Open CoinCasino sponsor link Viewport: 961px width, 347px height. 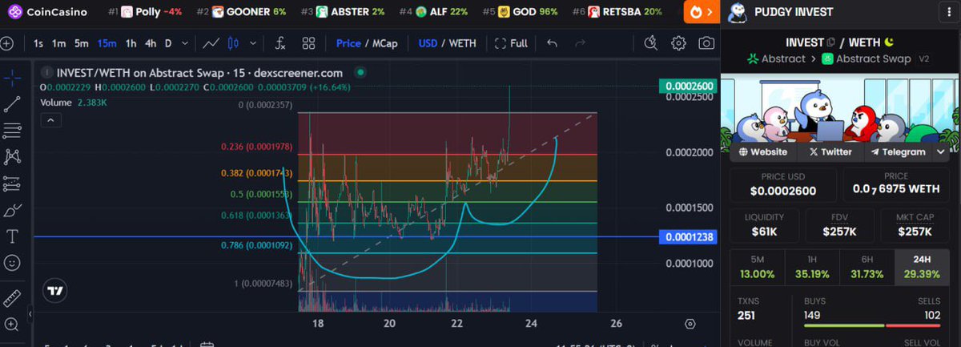tap(47, 12)
